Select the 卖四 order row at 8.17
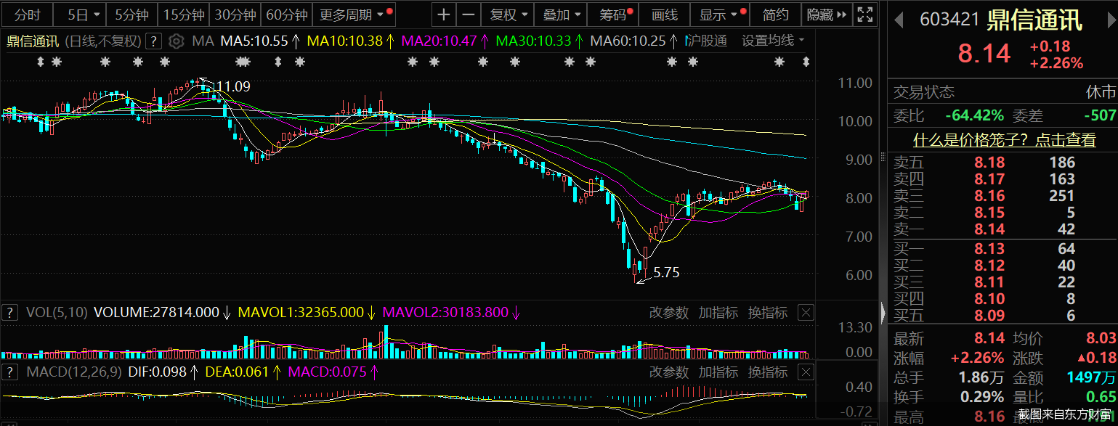The height and width of the screenshot is (426, 1118). 1002,179
